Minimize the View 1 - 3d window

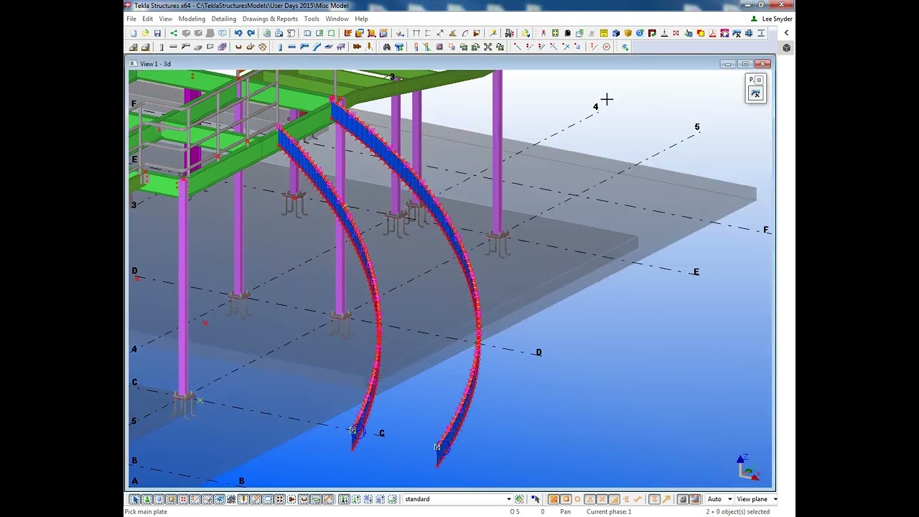(x=729, y=64)
